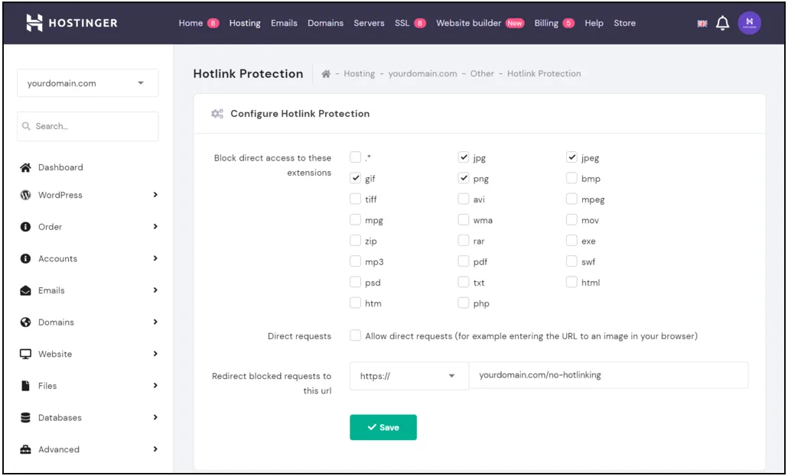The image size is (788, 476).
Task: Uncheck the jpg extension
Action: pos(464,157)
